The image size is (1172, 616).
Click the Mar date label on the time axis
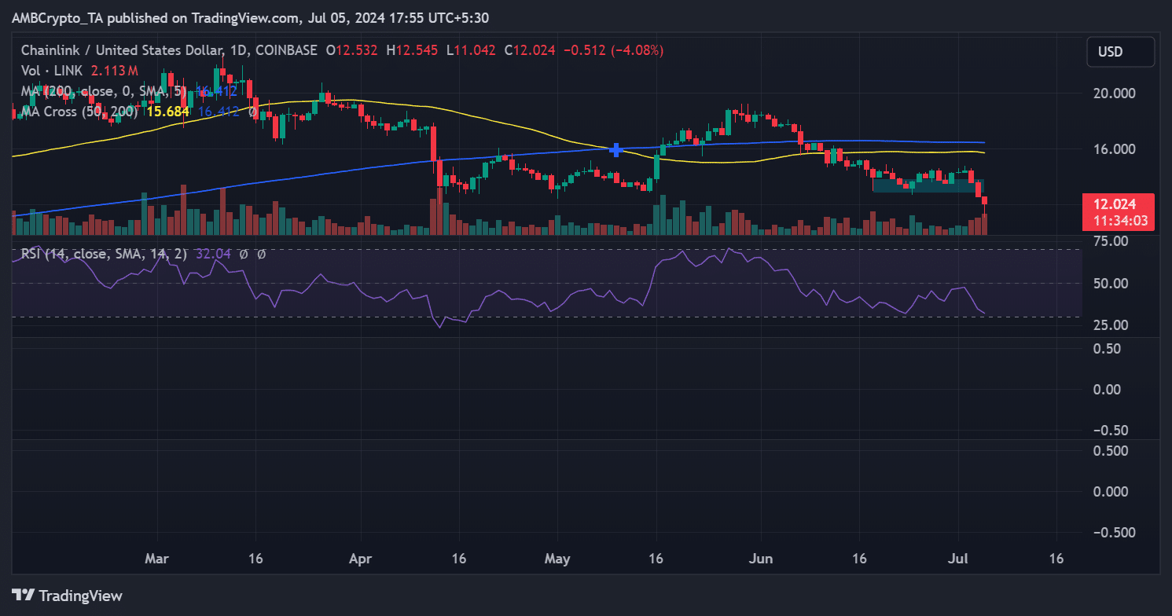click(x=157, y=559)
